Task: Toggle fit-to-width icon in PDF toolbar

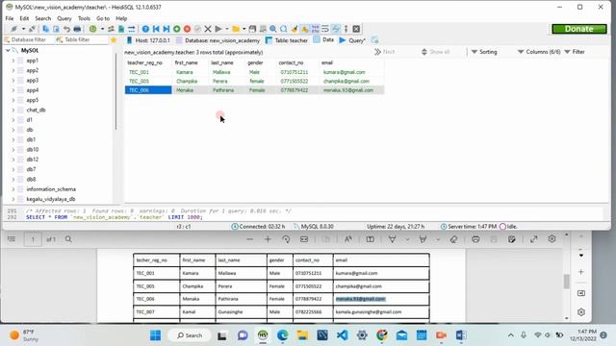Action: pos(304,239)
